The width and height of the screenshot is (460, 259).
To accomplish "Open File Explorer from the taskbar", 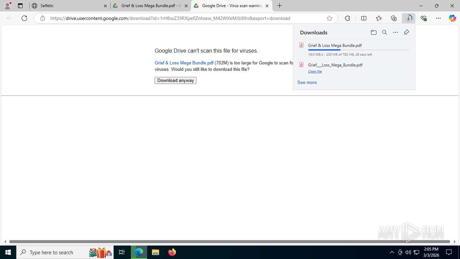I will [155, 252].
